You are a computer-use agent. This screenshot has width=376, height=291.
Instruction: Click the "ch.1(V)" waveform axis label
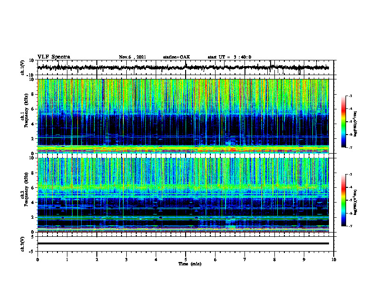pyautogui.click(x=22, y=68)
